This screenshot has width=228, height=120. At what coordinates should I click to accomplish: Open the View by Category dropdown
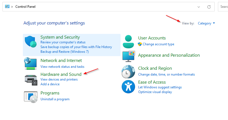[x=206, y=23]
